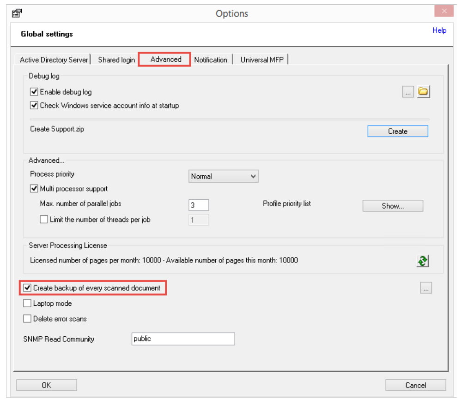
Task: Open the Shared login tab
Action: tap(116, 60)
